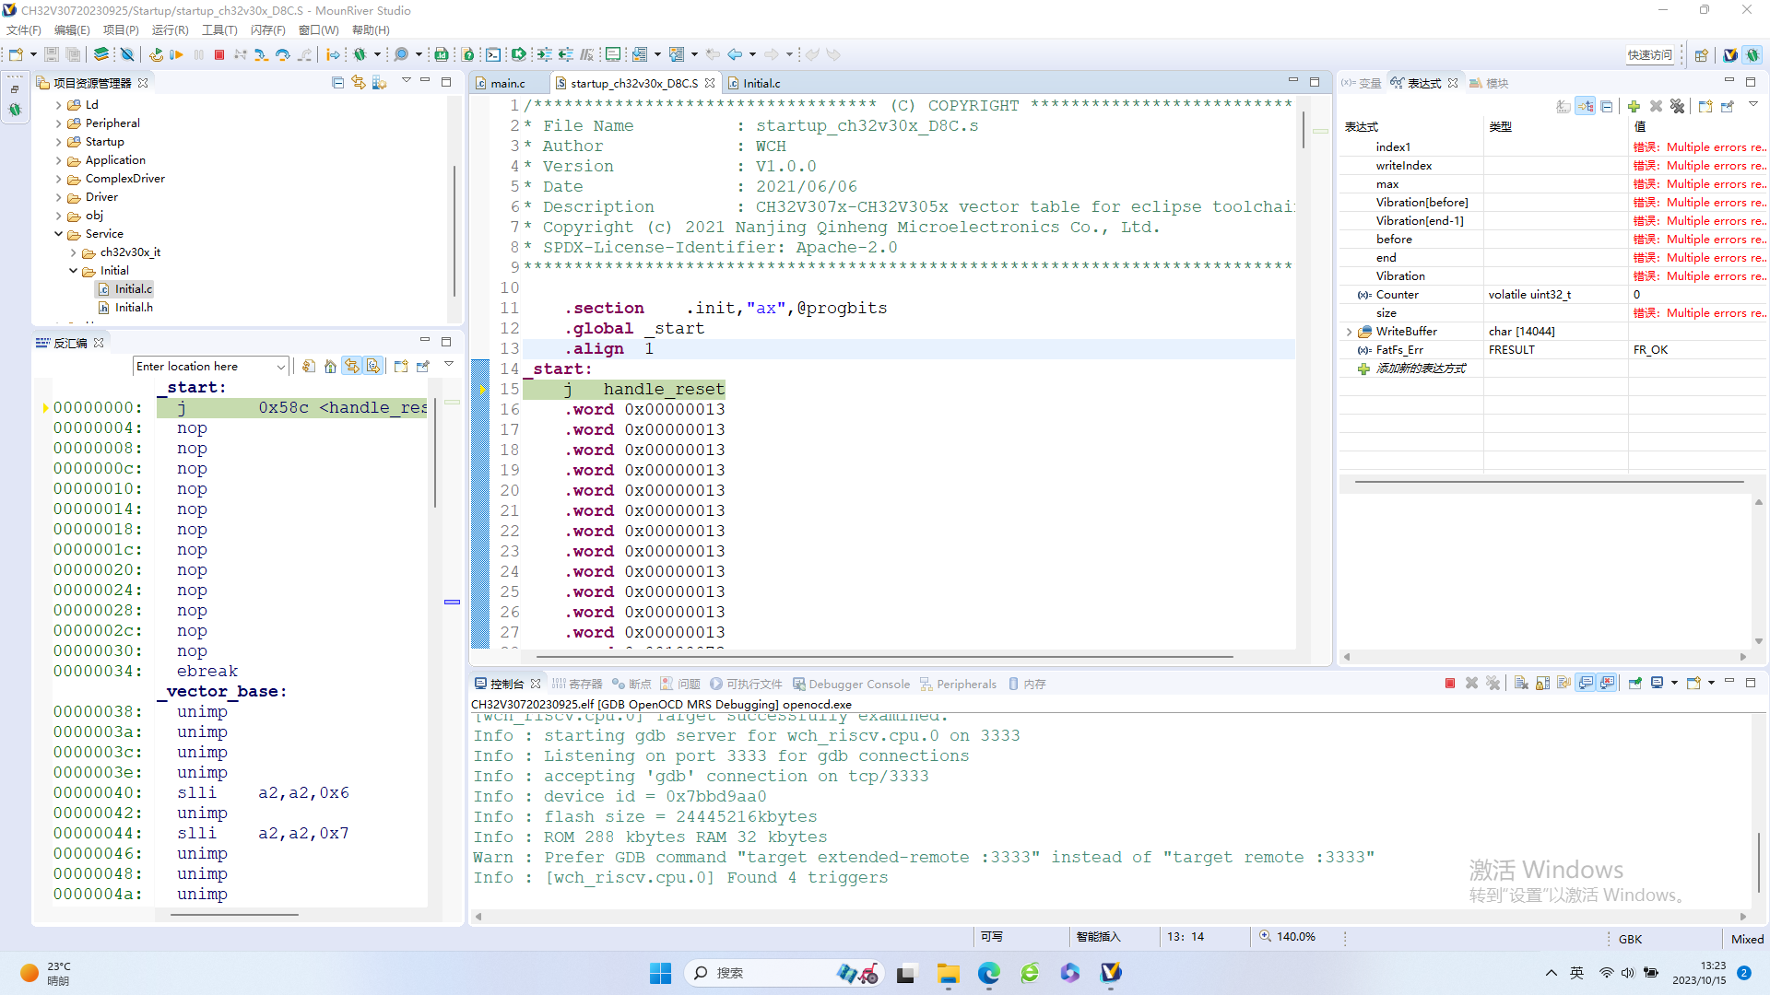Expand the ComplexDriver folder
Viewport: 1770px width, 995px height.
58,179
